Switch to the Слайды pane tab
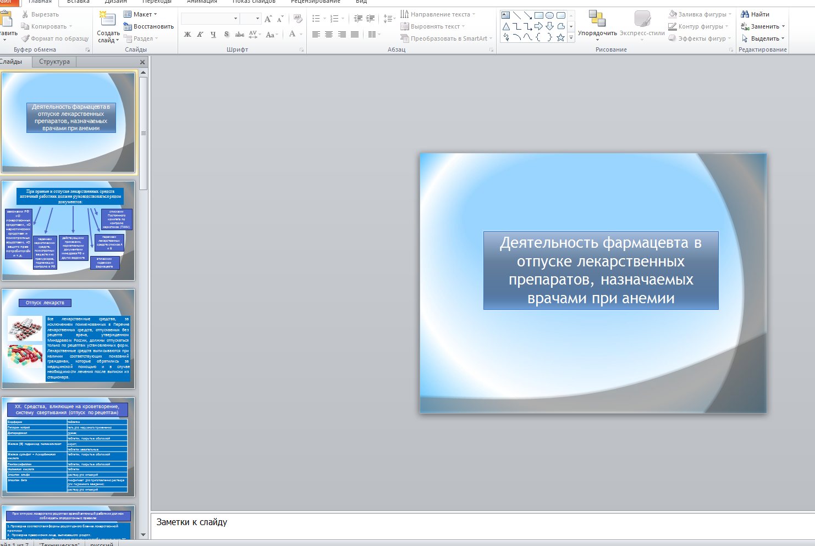Image resolution: width=815 pixels, height=546 pixels. (x=11, y=62)
